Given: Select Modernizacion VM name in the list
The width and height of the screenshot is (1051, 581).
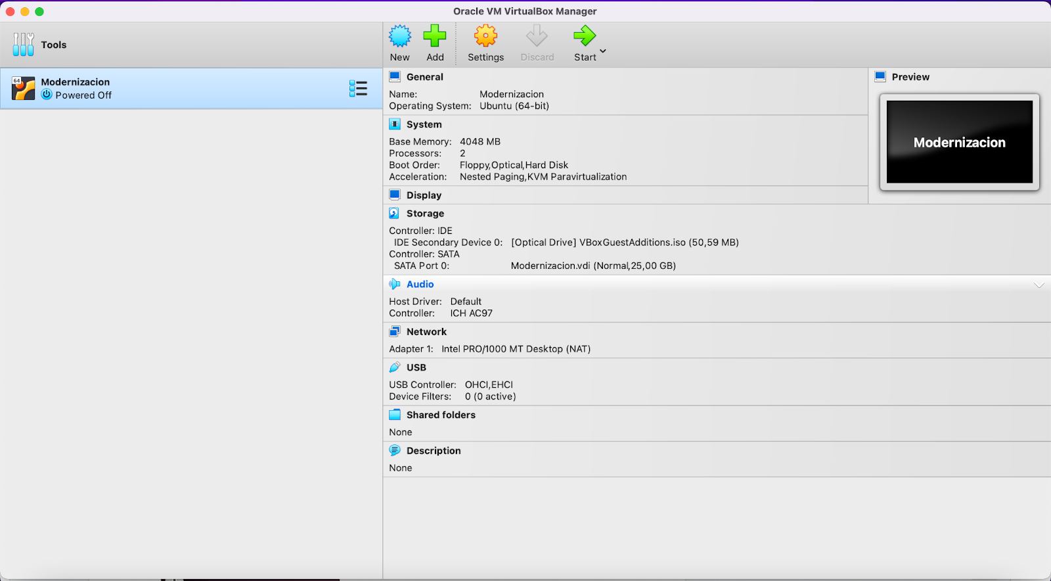Looking at the screenshot, I should point(76,82).
